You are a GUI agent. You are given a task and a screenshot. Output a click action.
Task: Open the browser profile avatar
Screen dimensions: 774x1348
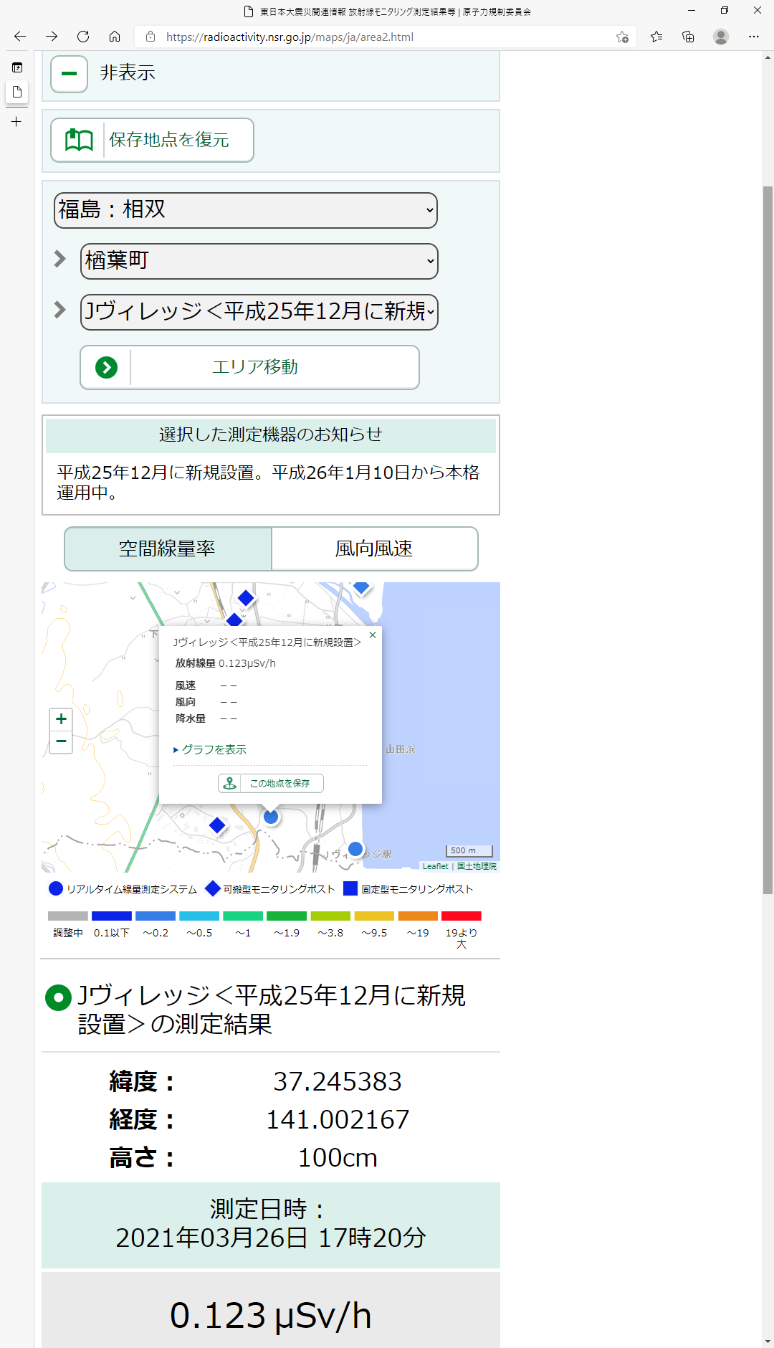point(721,37)
